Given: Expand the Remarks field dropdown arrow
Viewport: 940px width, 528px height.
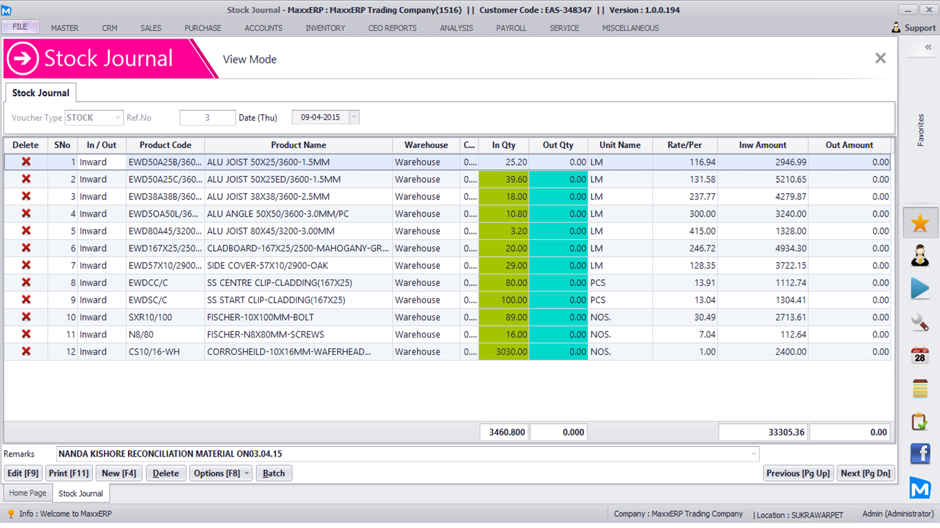Looking at the screenshot, I should (x=754, y=454).
